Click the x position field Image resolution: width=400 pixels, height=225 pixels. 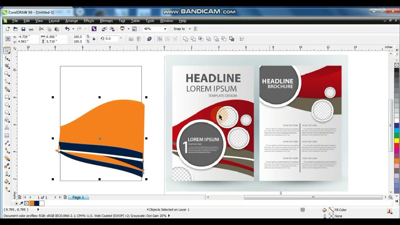[x=28, y=37]
